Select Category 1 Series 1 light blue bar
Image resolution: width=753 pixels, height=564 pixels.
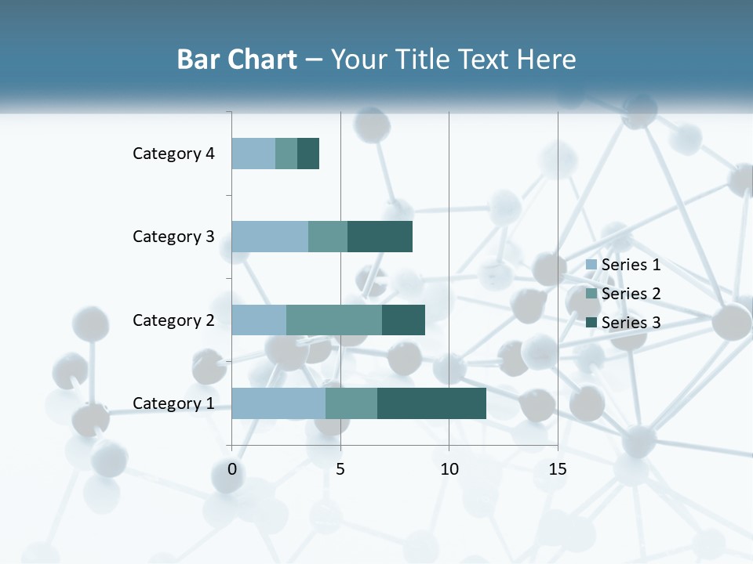[x=278, y=403]
